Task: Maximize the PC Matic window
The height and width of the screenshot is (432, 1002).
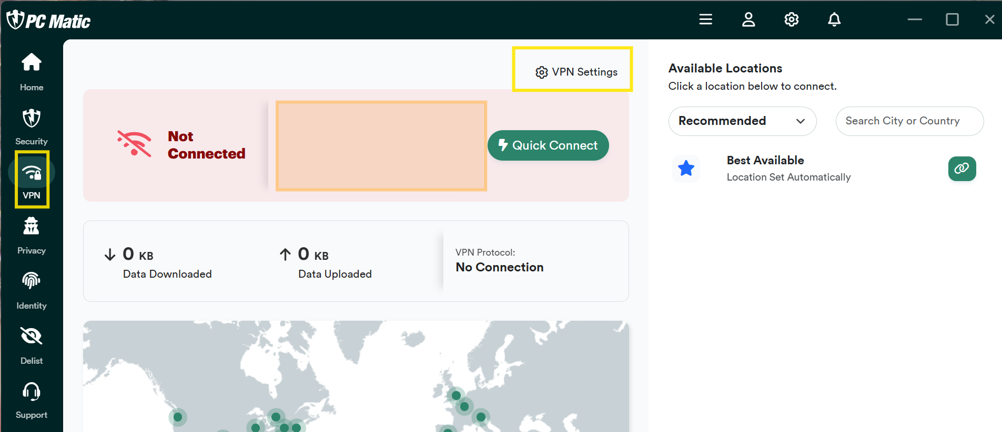Action: tap(952, 19)
